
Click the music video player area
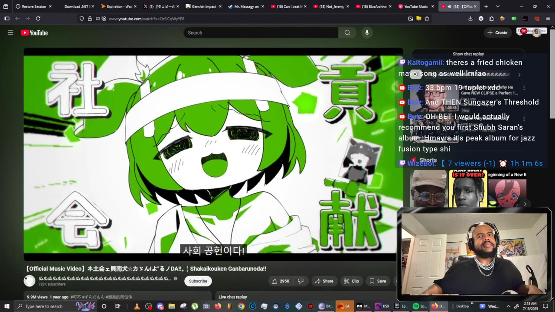pyautogui.click(x=213, y=154)
